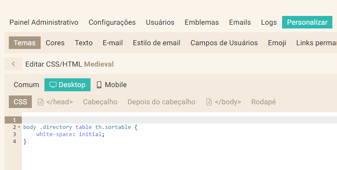
Task: Open the Links permanentes sub-tab
Action: click(x=316, y=43)
